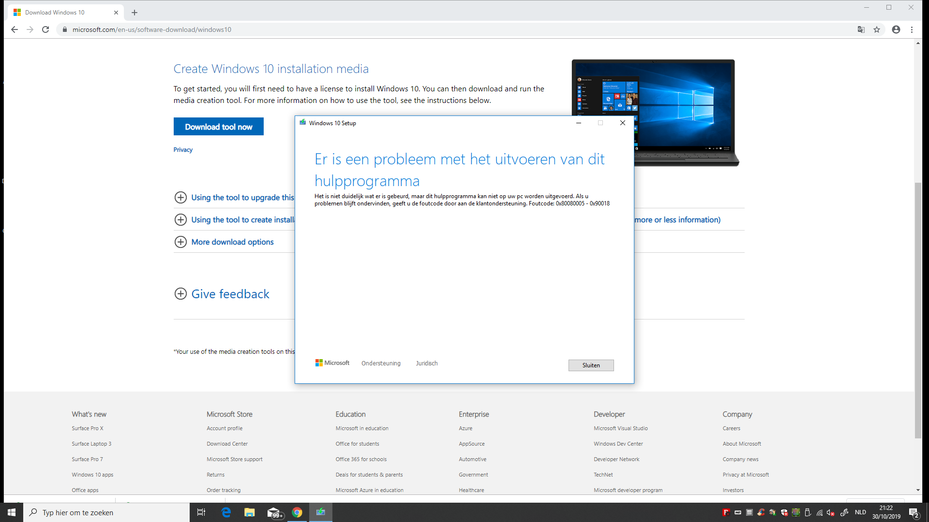The height and width of the screenshot is (522, 929).
Task: Bookmark page with the star icon
Action: pyautogui.click(x=876, y=29)
